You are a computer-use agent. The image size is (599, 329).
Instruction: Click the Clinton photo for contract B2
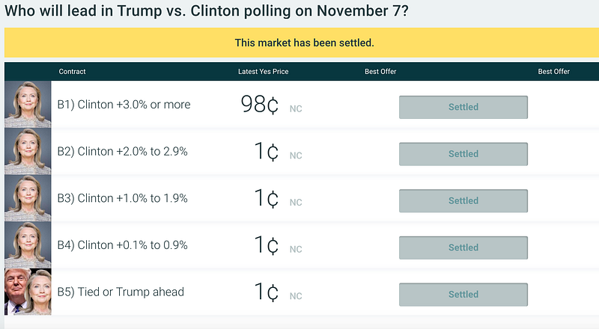coord(28,152)
